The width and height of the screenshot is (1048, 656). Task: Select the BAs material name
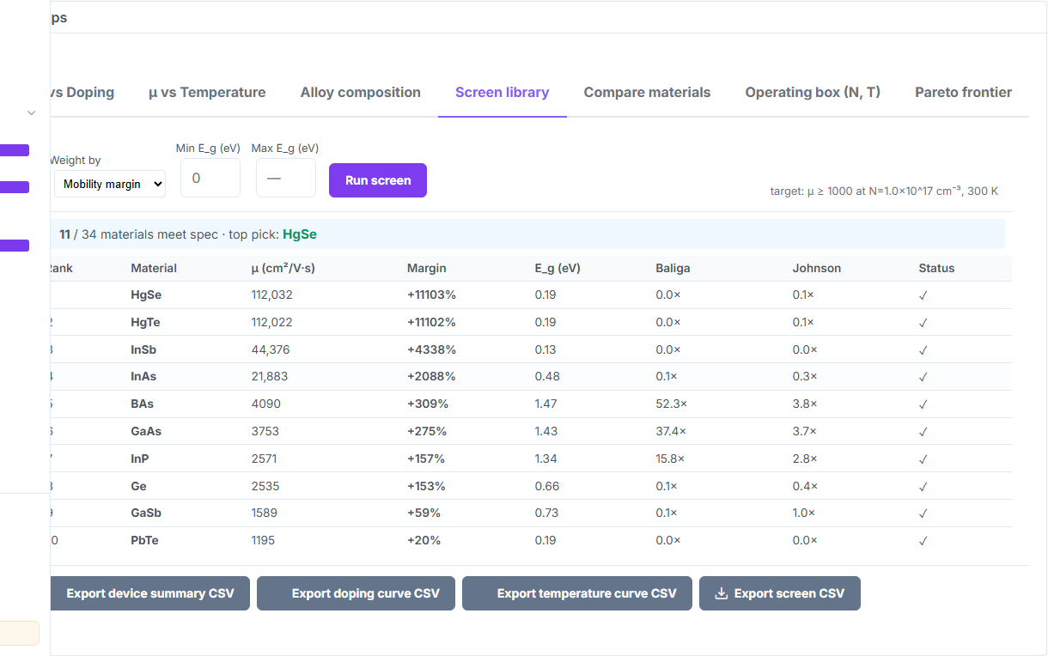point(143,404)
